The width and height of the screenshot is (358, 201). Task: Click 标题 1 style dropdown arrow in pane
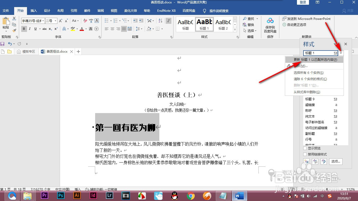point(341,53)
